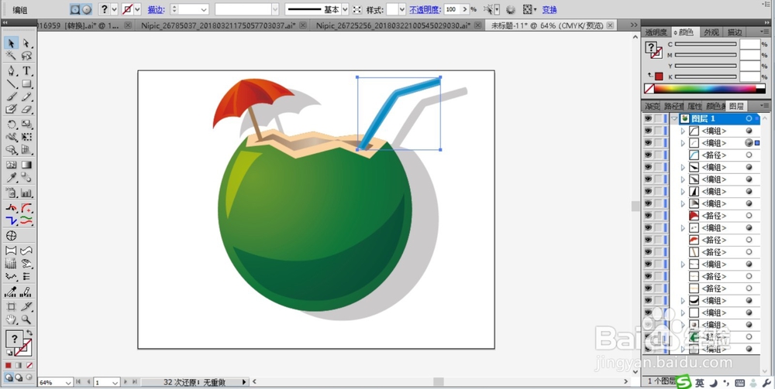
Task: Choose the Artboard tool
Action: tap(12, 307)
